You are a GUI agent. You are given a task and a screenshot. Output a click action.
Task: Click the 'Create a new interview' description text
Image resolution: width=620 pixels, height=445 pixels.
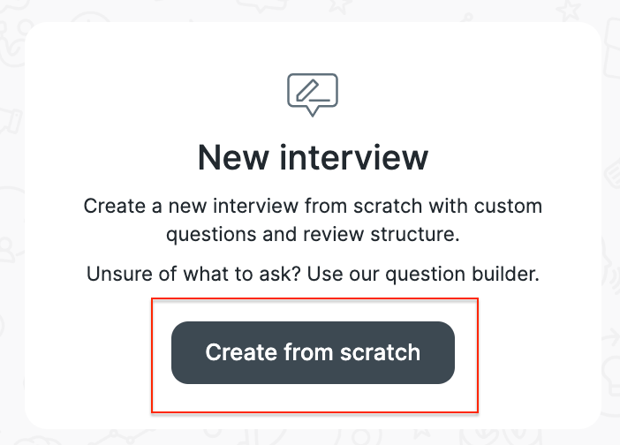point(313,207)
